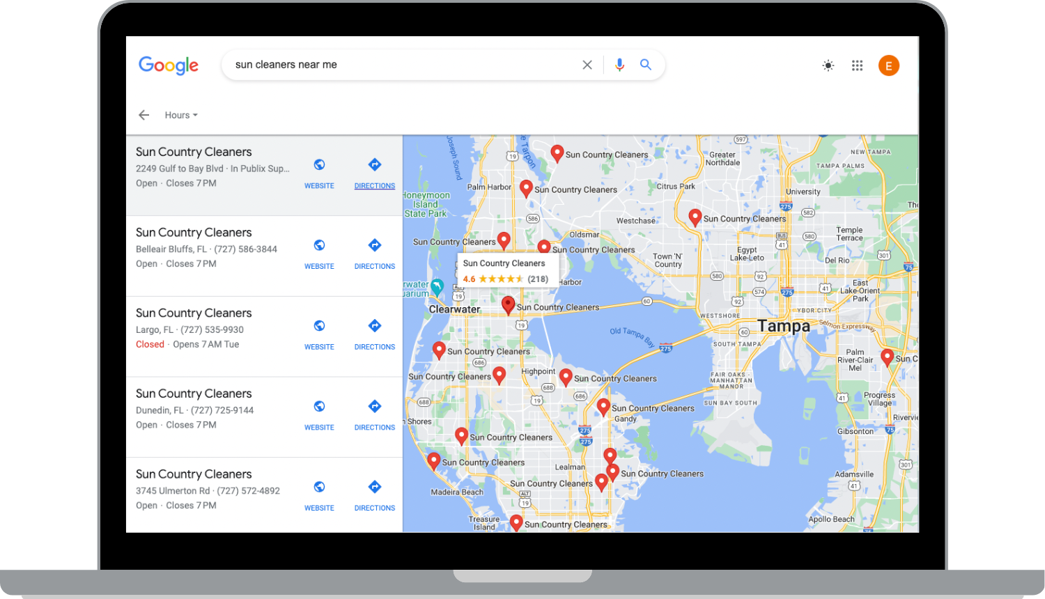
Task: Click the Website globe icon for the 3745 Ulmerton Rd listing
Action: click(x=319, y=486)
